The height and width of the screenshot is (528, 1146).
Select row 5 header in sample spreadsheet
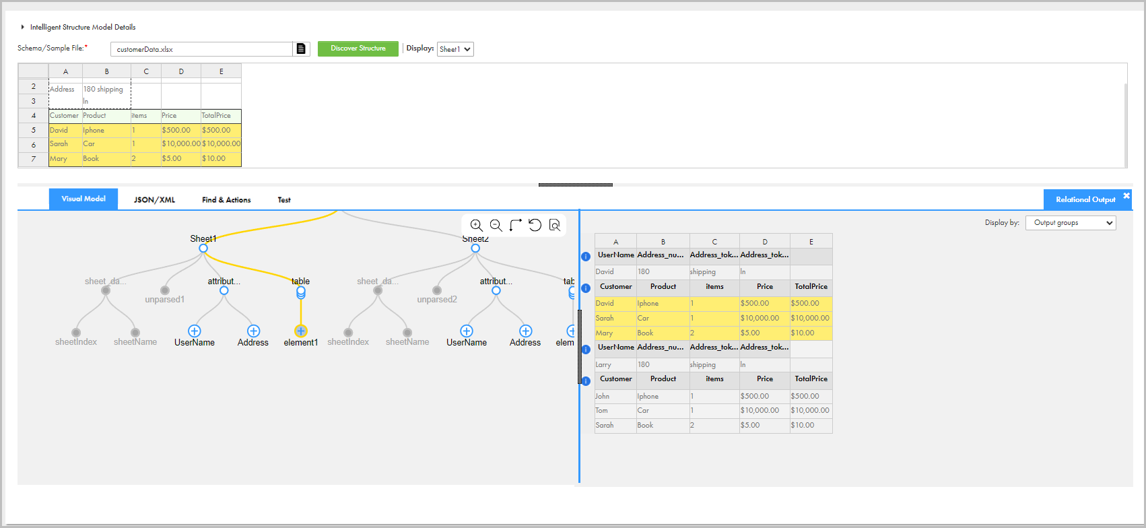33,130
